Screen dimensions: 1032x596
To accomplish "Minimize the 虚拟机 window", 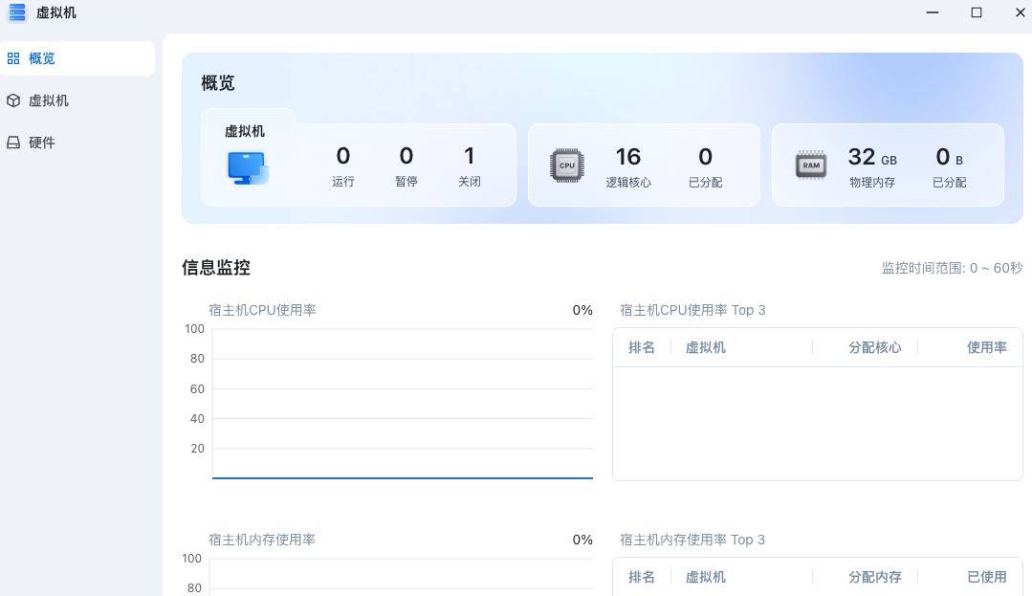I will [932, 12].
